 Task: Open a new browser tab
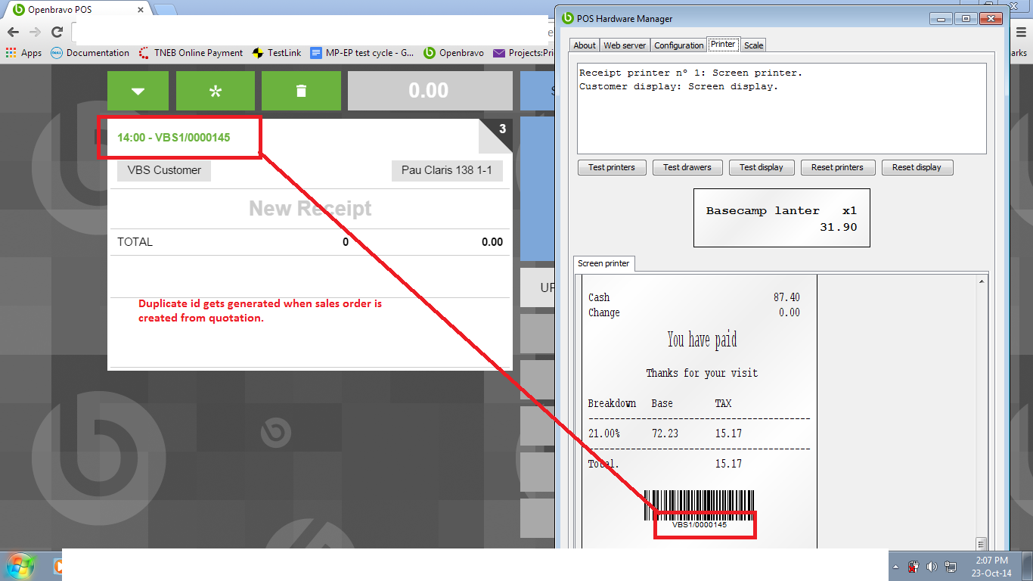(x=164, y=10)
